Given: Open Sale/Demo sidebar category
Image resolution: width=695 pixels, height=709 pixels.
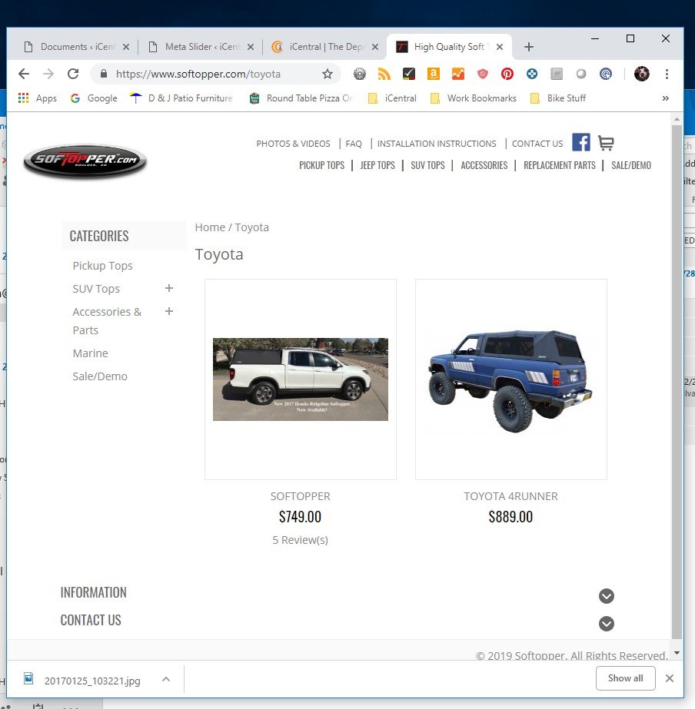Looking at the screenshot, I should (100, 376).
